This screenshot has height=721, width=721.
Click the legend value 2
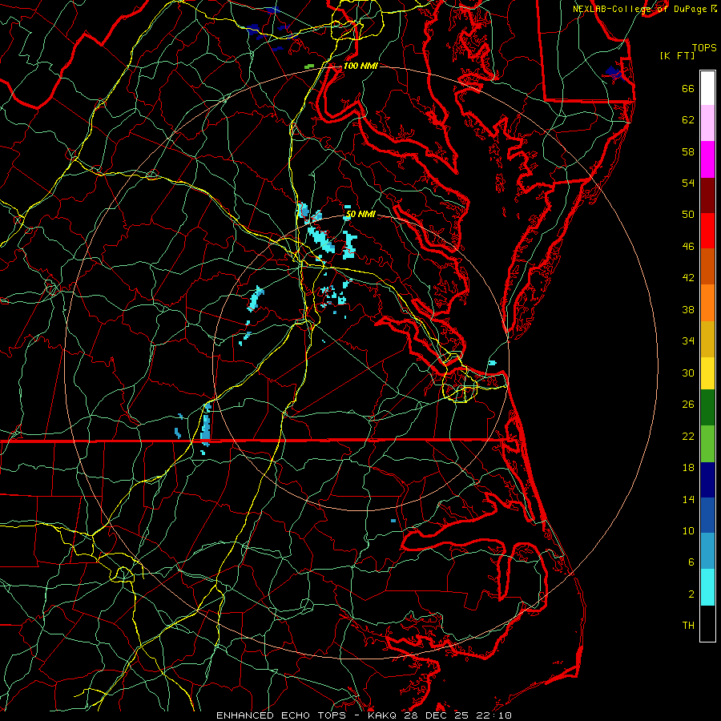tap(691, 594)
